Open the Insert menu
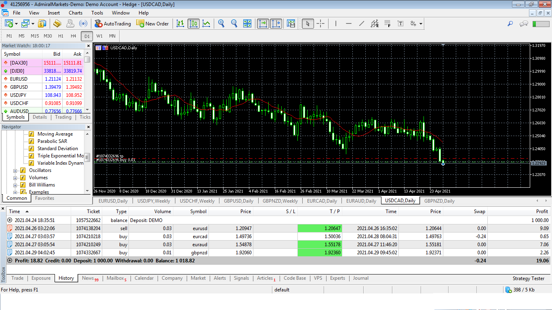552x310 pixels. 54,13
